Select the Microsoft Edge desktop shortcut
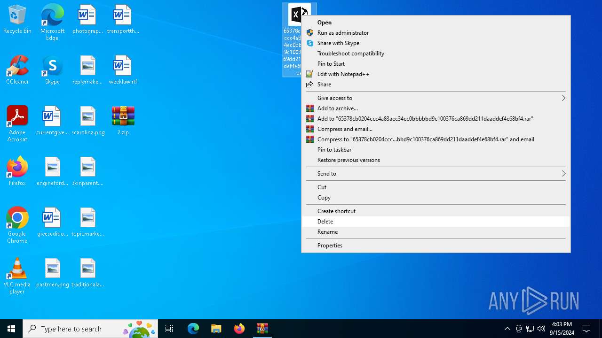This screenshot has width=602, height=338. tap(52, 22)
